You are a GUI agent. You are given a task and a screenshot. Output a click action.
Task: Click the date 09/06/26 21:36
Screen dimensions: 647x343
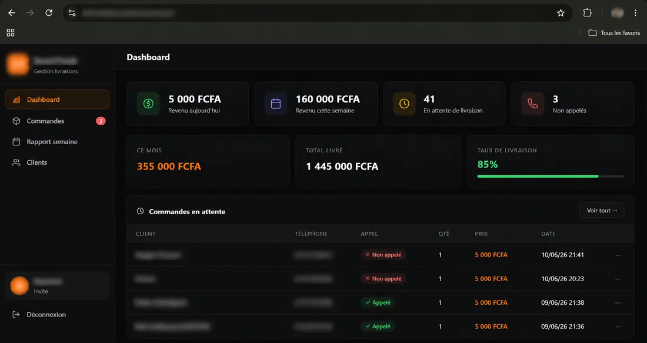coord(562,327)
